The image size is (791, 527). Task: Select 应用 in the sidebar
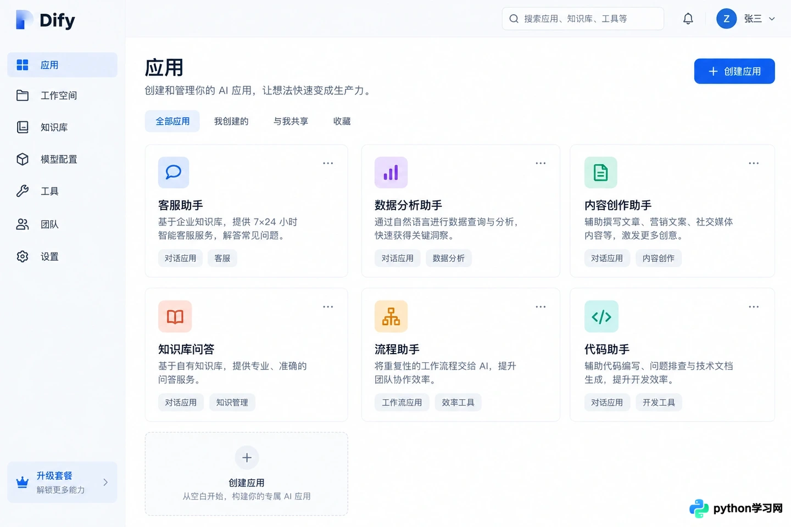(x=62, y=65)
